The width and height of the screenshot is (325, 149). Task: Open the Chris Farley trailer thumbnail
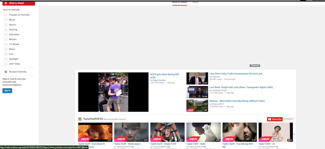(x=197, y=78)
